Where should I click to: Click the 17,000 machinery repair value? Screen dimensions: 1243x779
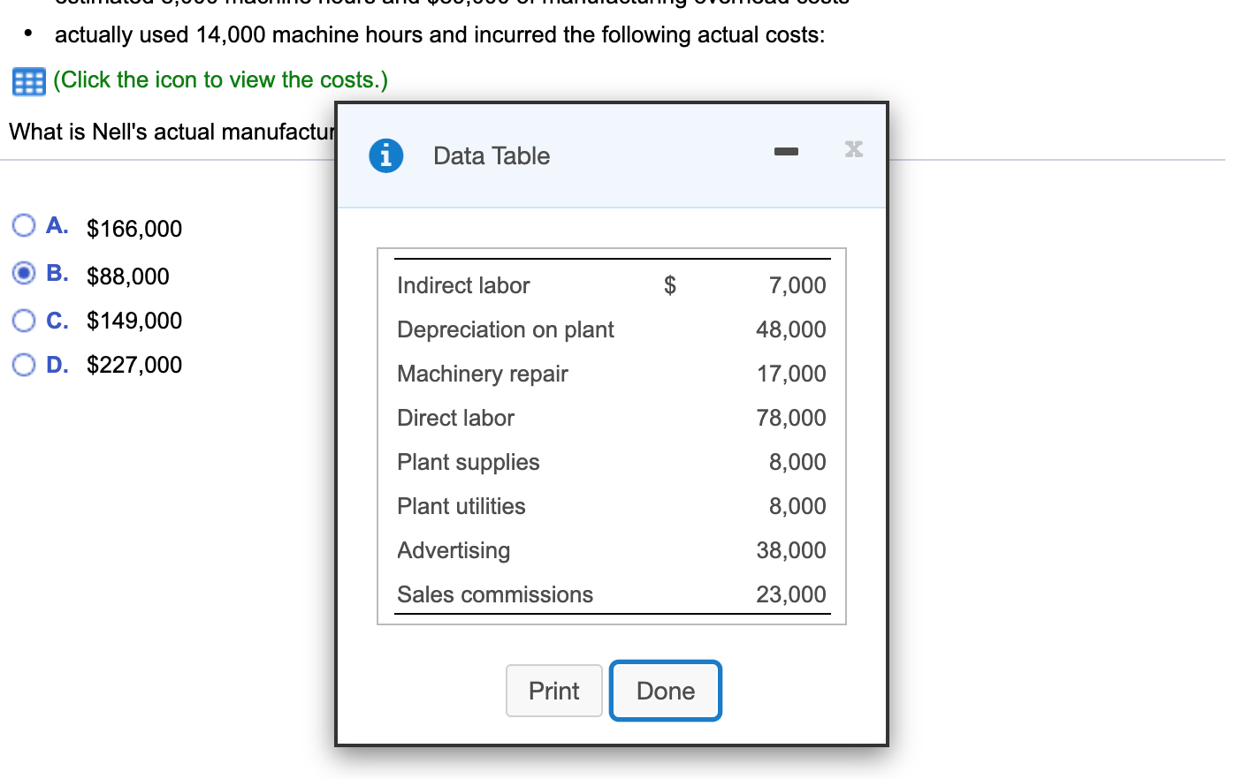coord(791,374)
